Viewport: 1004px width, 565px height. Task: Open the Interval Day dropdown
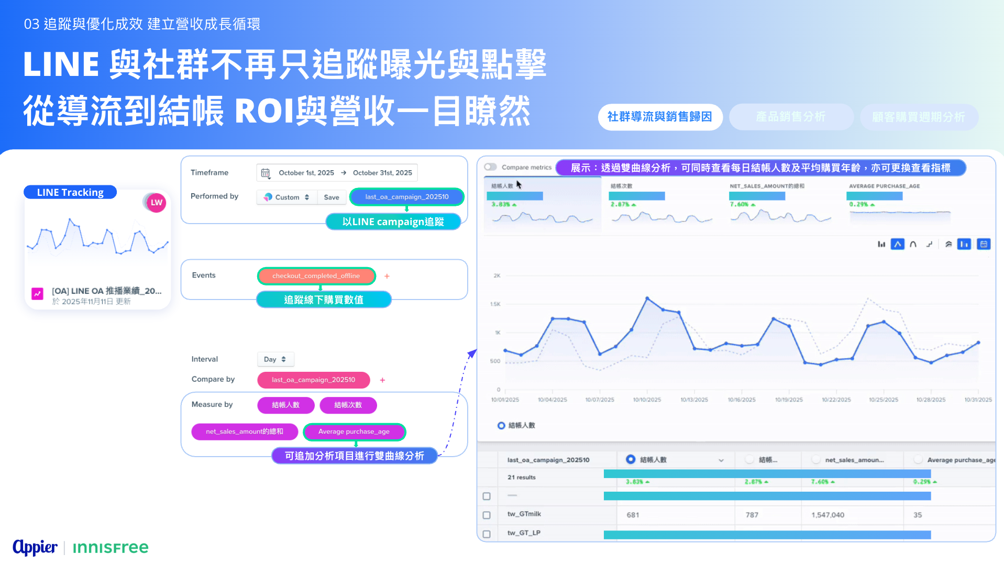tap(275, 359)
